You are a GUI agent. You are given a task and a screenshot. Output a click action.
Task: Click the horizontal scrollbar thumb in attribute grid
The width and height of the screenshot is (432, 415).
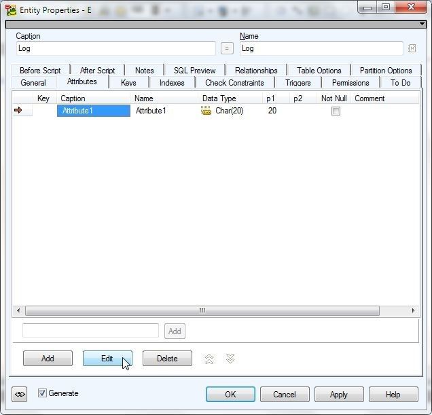[x=202, y=310]
